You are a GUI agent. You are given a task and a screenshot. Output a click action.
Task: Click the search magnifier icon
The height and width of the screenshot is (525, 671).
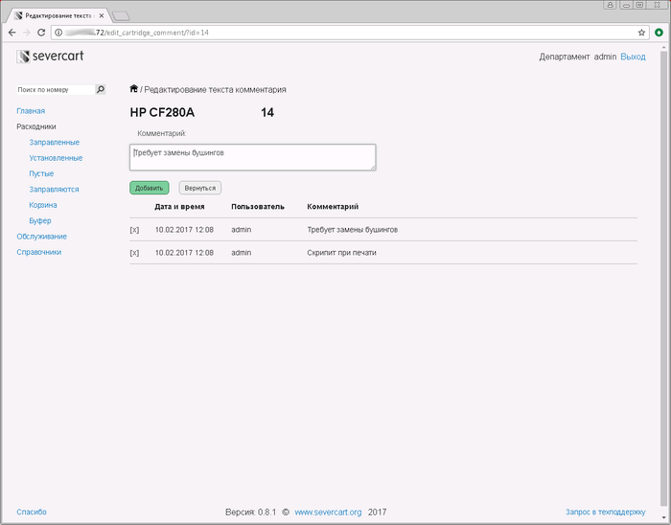tap(101, 89)
